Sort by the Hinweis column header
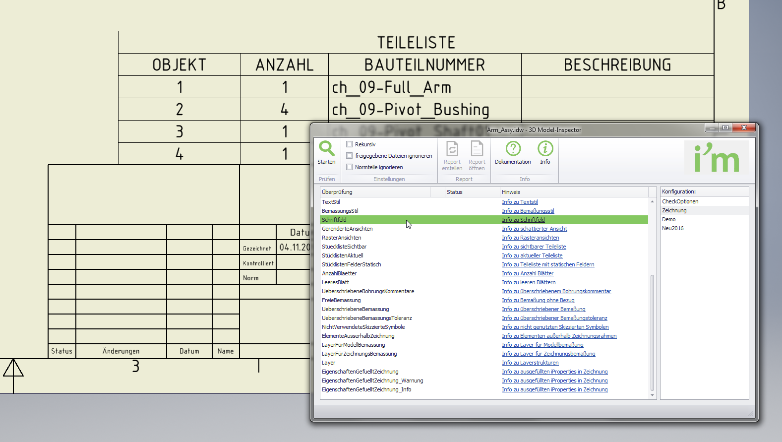 574,192
